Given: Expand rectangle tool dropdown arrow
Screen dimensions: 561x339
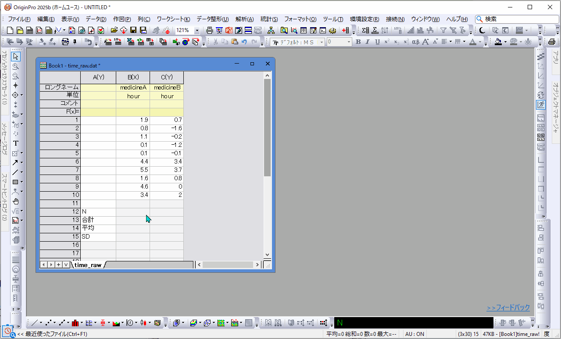Looking at the screenshot, I should tap(21, 182).
